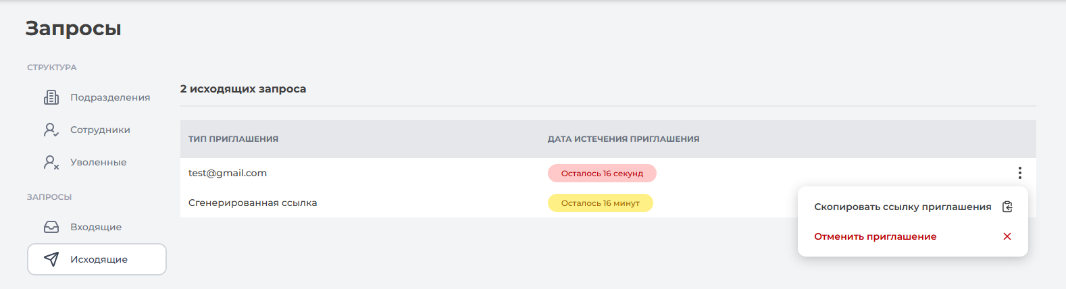Open Уволенные employees list
1066x289 pixels.
pos(99,162)
